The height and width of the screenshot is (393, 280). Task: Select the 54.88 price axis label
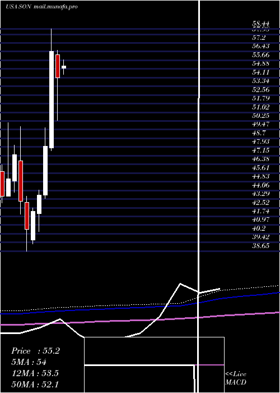(261, 63)
